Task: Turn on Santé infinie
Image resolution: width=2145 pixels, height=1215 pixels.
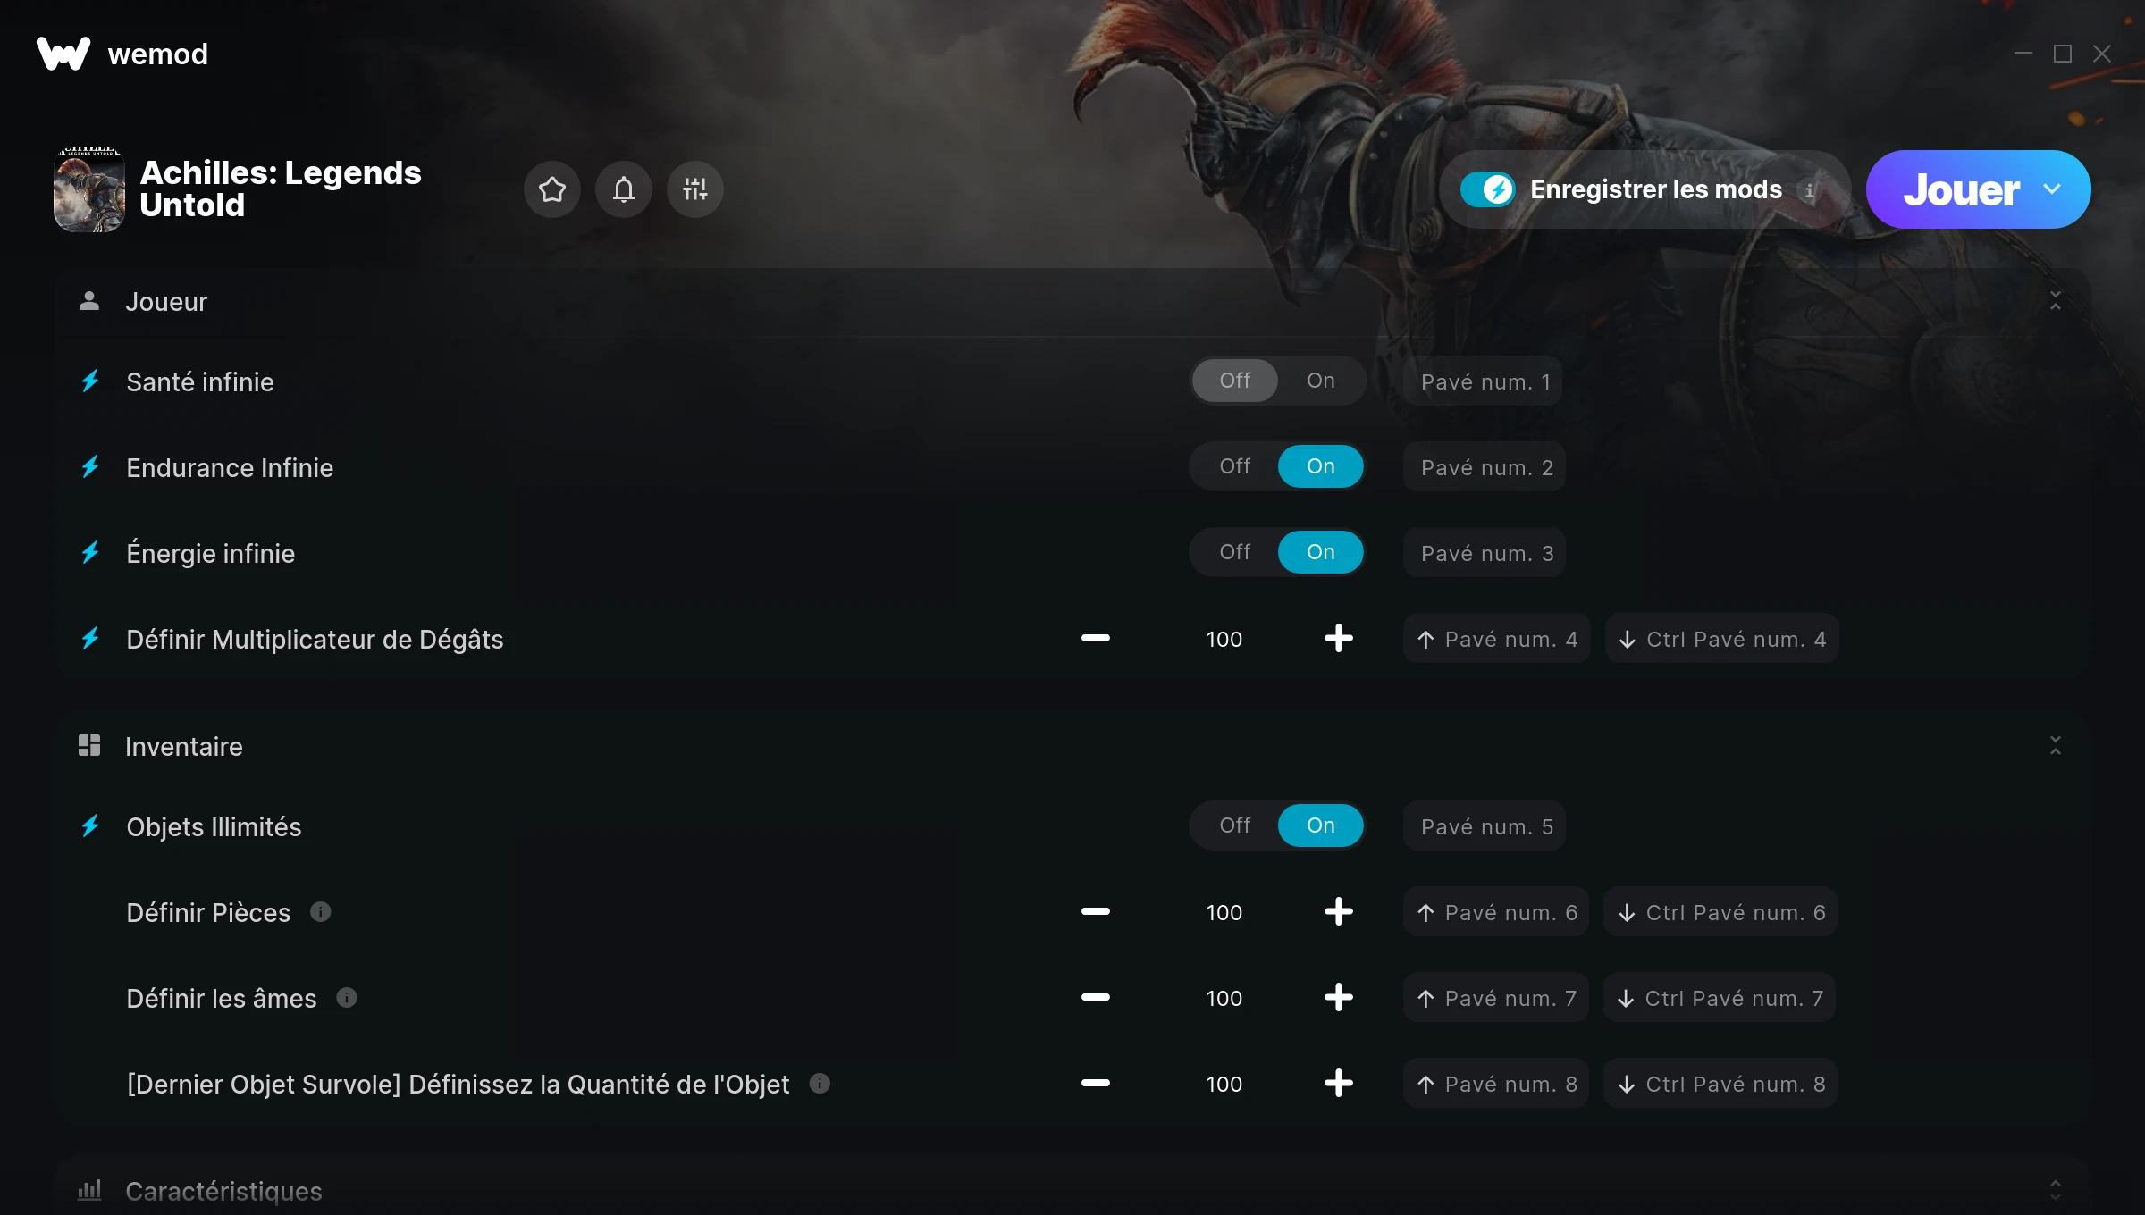Action: [x=1320, y=381]
